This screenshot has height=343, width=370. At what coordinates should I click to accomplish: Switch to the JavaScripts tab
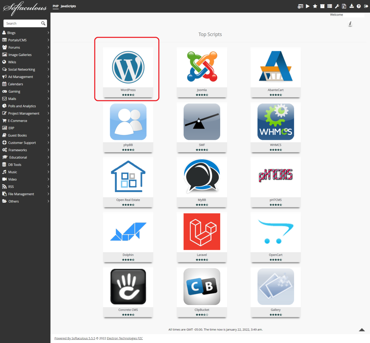click(x=68, y=6)
